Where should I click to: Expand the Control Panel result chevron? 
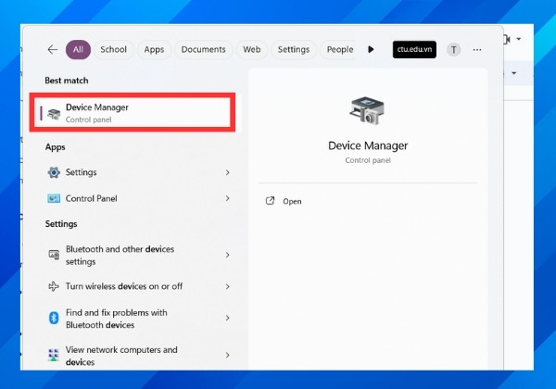pyautogui.click(x=228, y=198)
